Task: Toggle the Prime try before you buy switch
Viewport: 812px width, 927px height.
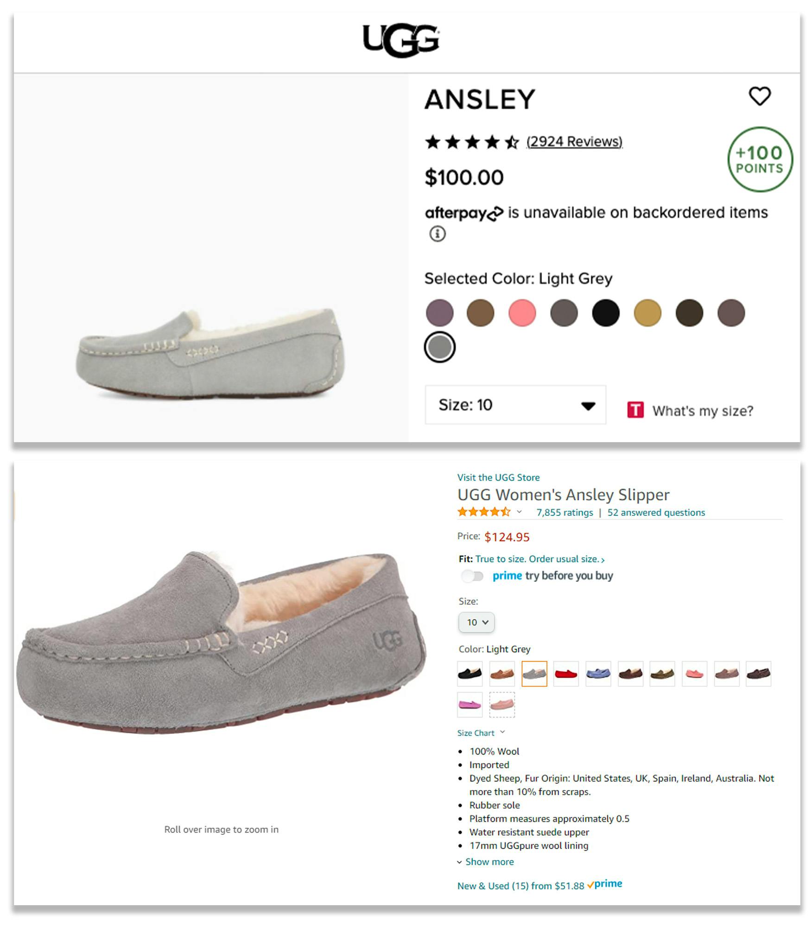Action: (472, 576)
